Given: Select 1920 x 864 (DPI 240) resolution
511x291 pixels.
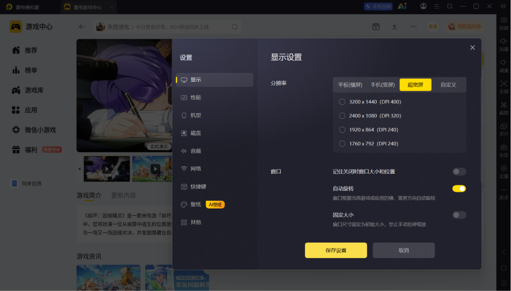Looking at the screenshot, I should pyautogui.click(x=342, y=130).
